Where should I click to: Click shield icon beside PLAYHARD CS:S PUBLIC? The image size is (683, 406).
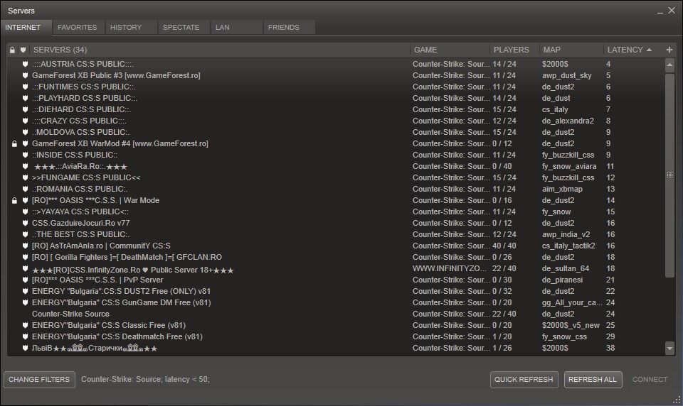(x=26, y=98)
